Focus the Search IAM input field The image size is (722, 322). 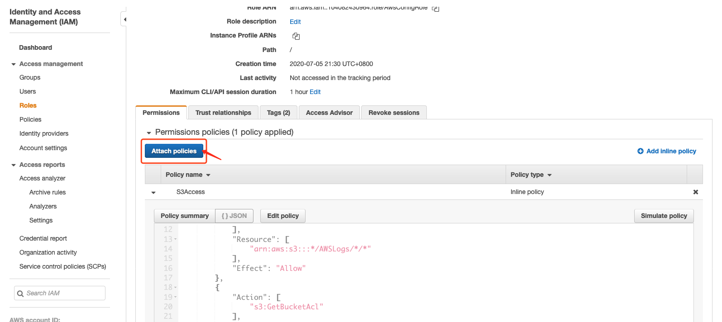tap(60, 293)
